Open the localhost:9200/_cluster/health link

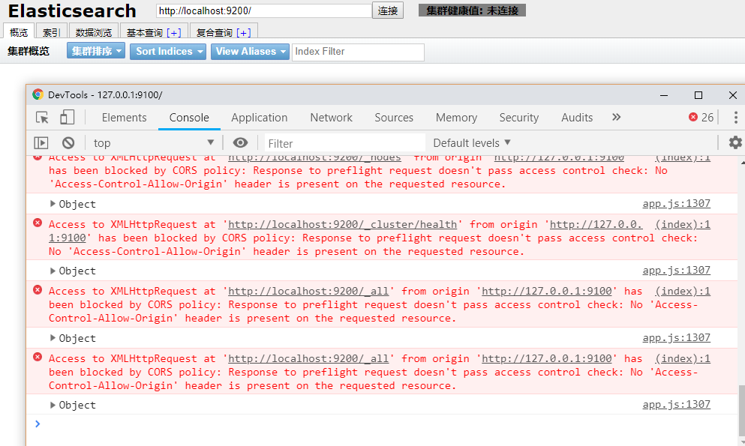point(343,224)
